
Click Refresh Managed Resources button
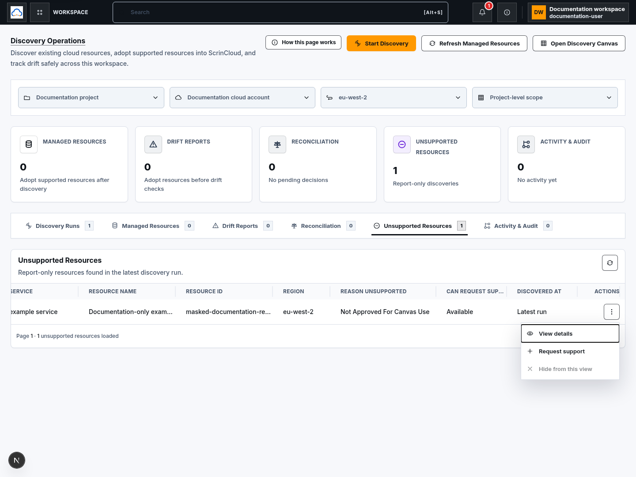[474, 43]
